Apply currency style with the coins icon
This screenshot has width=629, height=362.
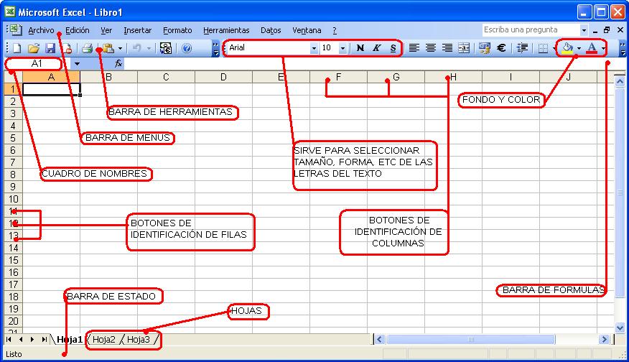[485, 48]
